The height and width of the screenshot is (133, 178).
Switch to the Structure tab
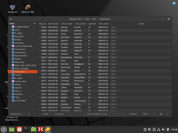click(59, 114)
